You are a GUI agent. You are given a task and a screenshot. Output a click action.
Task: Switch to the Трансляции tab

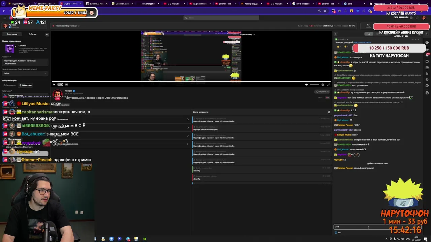12,34
